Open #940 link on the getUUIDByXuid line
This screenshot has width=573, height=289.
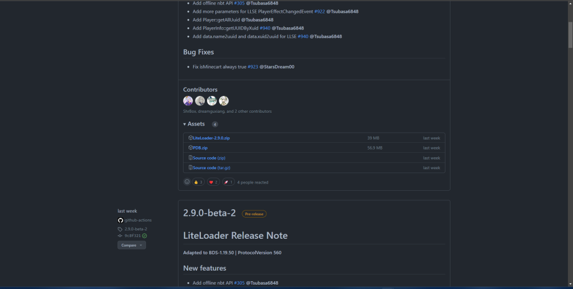click(265, 28)
